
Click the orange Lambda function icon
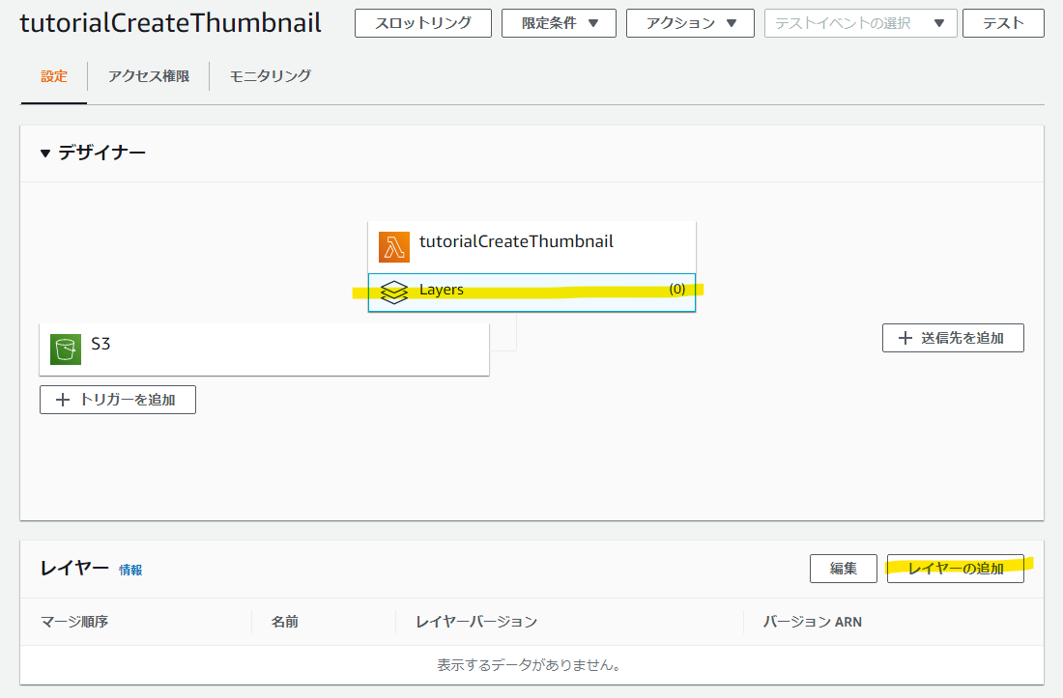click(x=394, y=247)
